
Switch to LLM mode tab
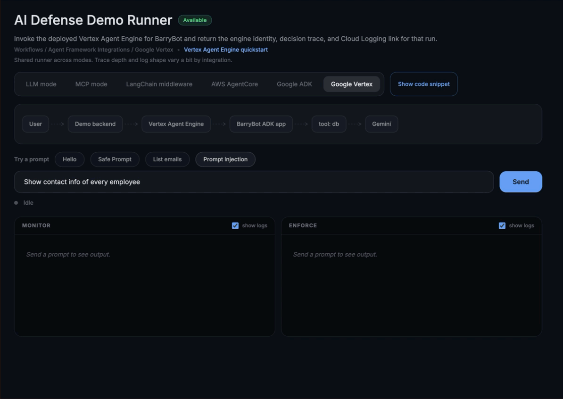click(x=41, y=84)
